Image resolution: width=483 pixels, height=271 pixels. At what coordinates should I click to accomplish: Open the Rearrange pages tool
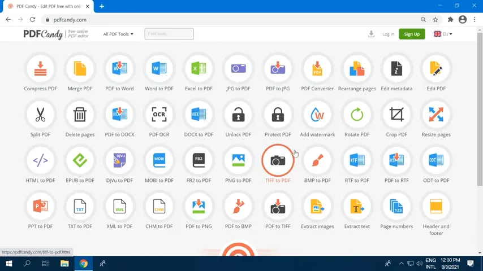[x=357, y=68]
